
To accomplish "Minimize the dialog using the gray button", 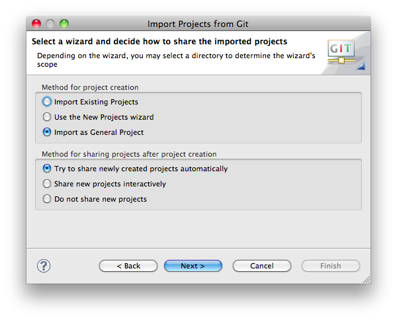I will (50, 24).
